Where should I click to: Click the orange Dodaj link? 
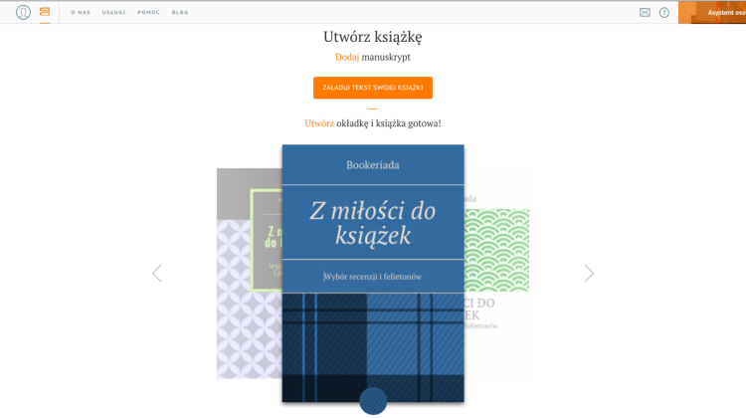click(347, 57)
